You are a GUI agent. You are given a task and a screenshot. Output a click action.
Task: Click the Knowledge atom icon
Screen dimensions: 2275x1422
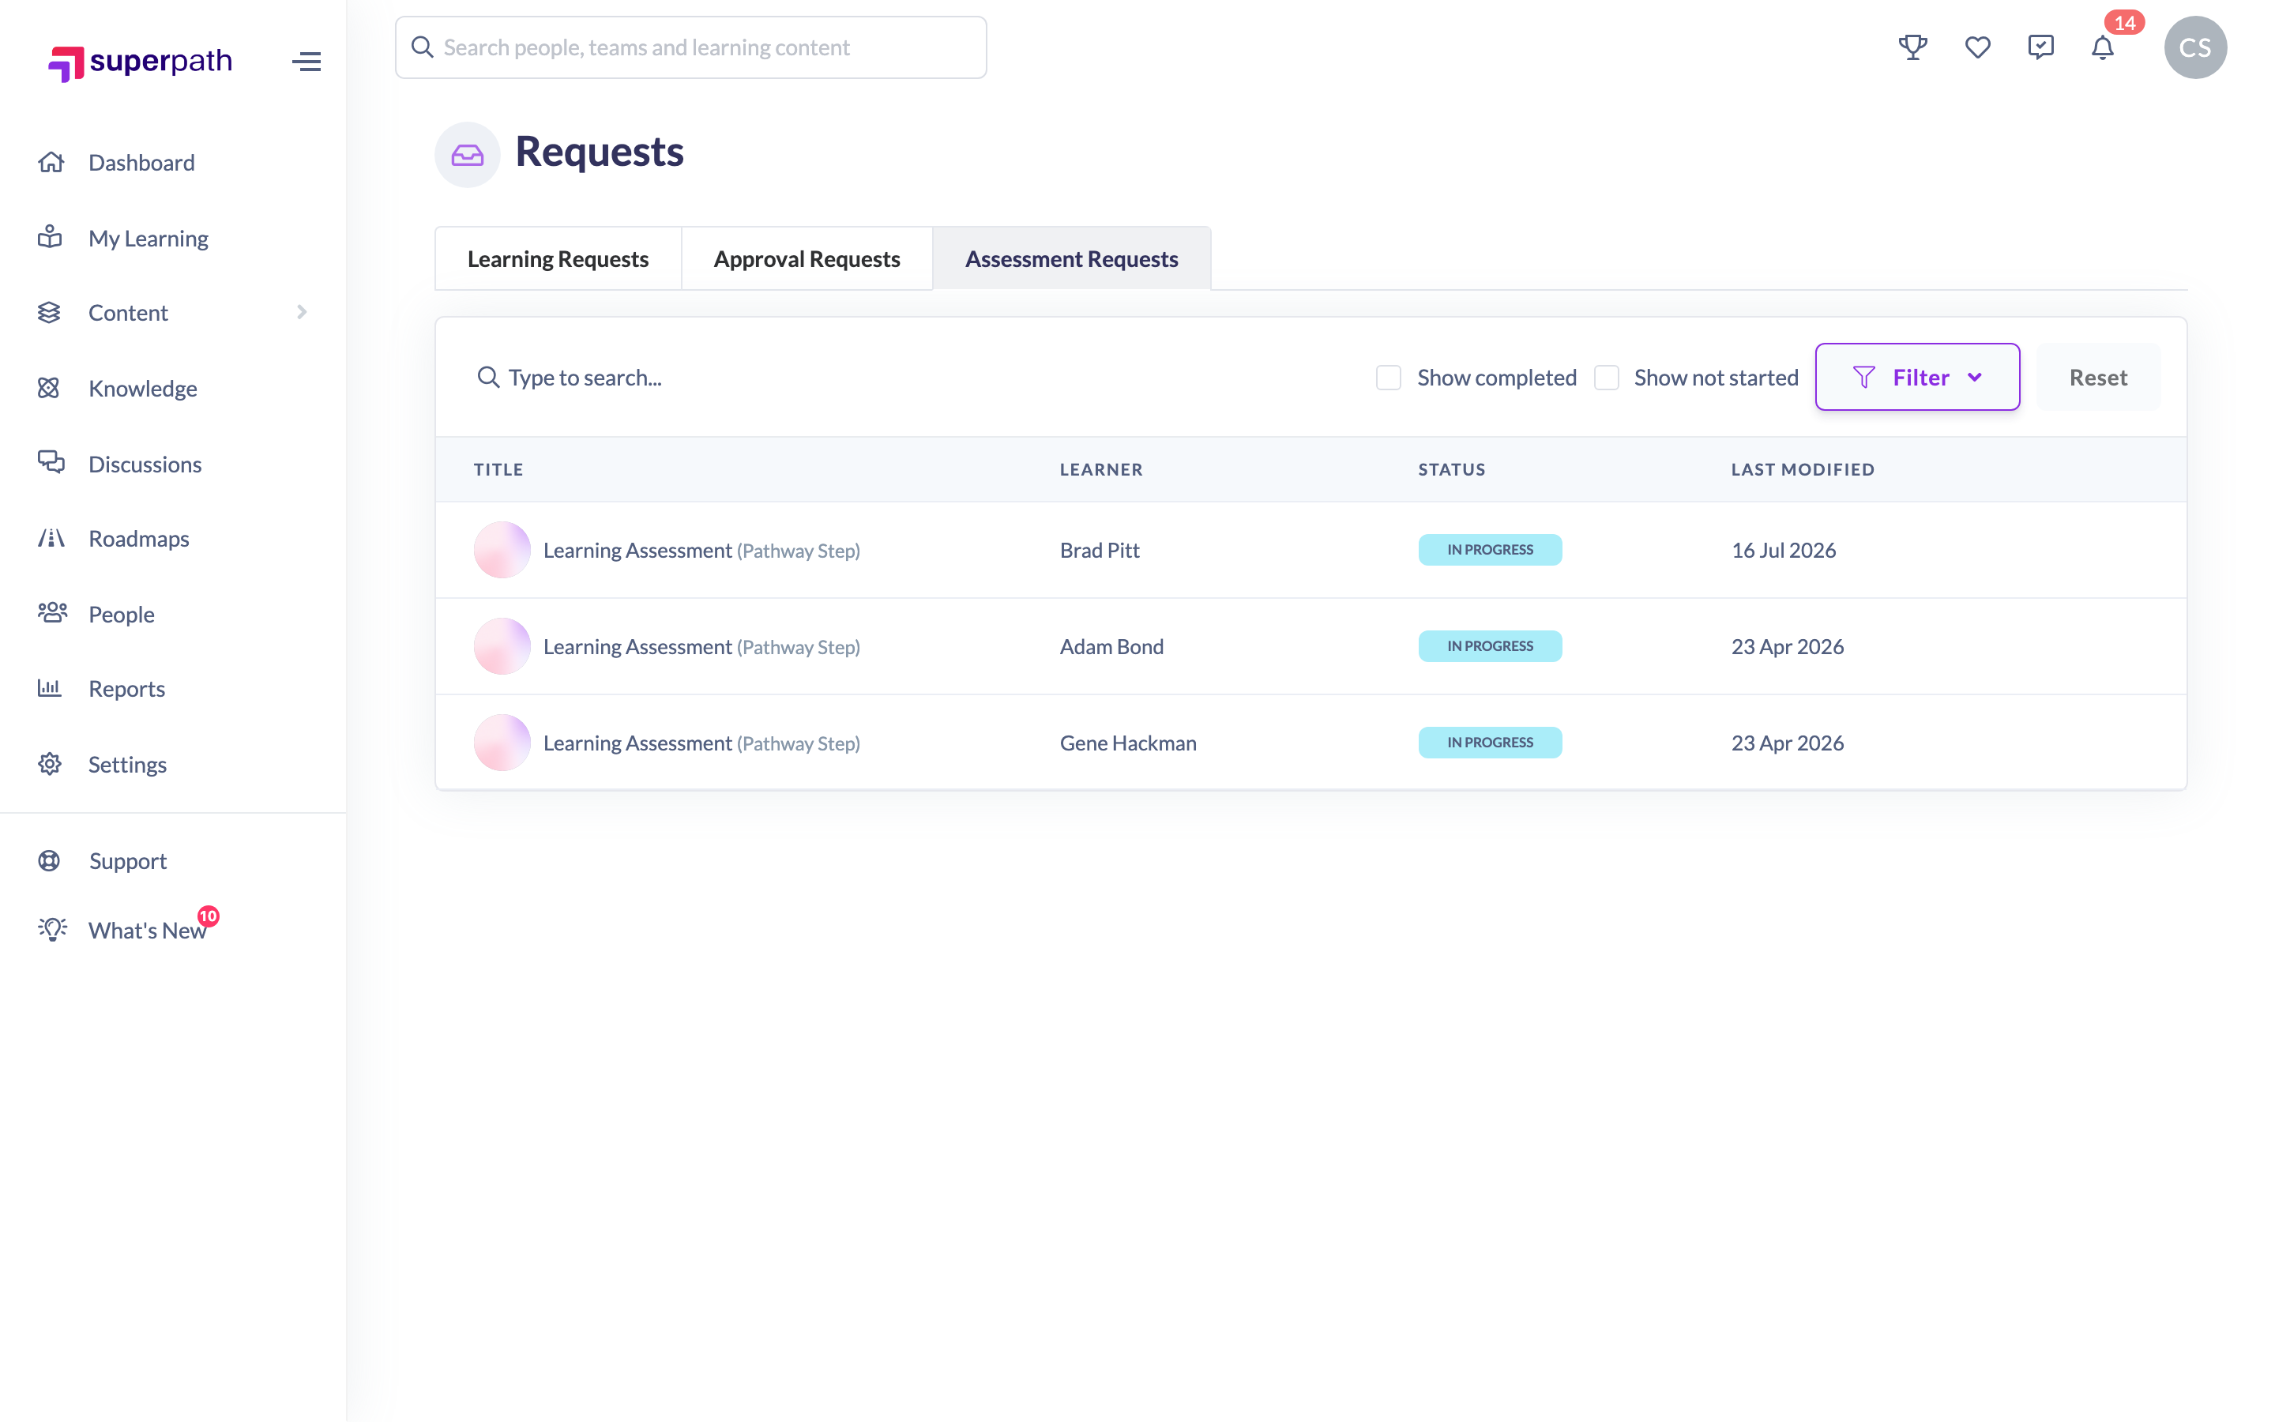[x=49, y=387]
